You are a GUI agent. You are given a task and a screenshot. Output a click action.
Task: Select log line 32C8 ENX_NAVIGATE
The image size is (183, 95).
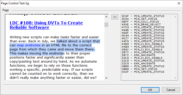(139, 64)
